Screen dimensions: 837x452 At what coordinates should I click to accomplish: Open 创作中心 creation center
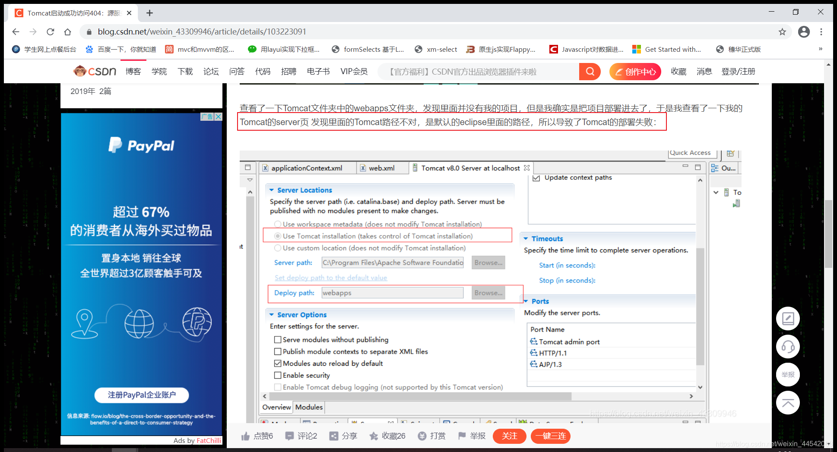coord(635,72)
